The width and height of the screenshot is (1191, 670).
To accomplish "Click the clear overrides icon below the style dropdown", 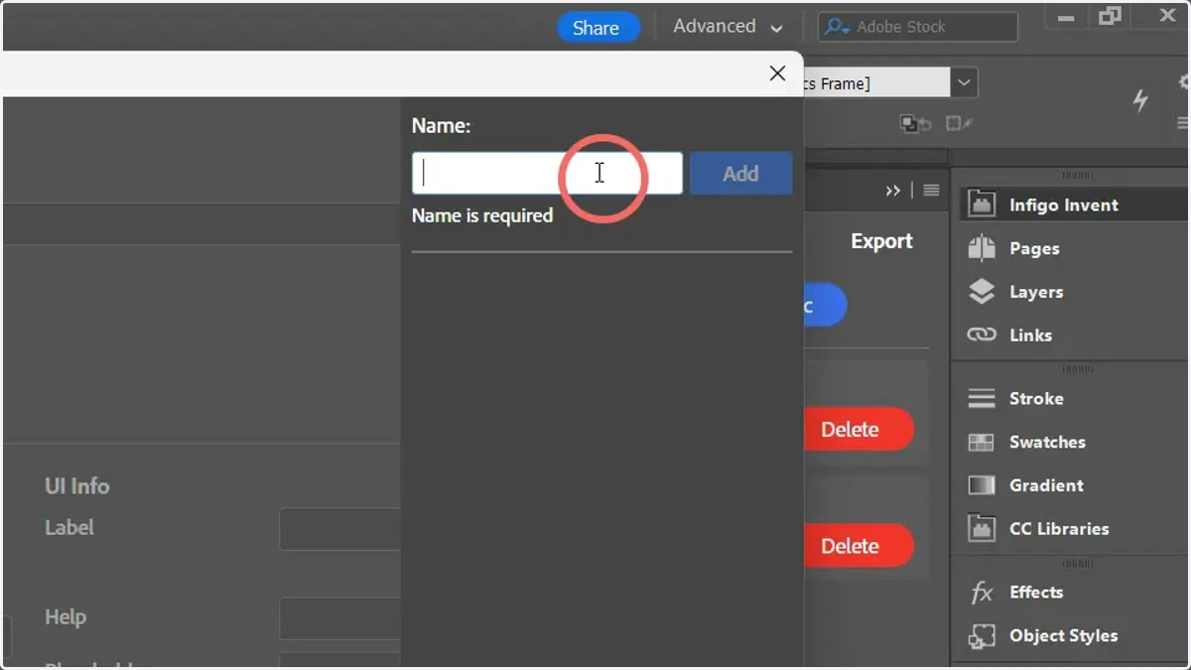I will pyautogui.click(x=915, y=124).
